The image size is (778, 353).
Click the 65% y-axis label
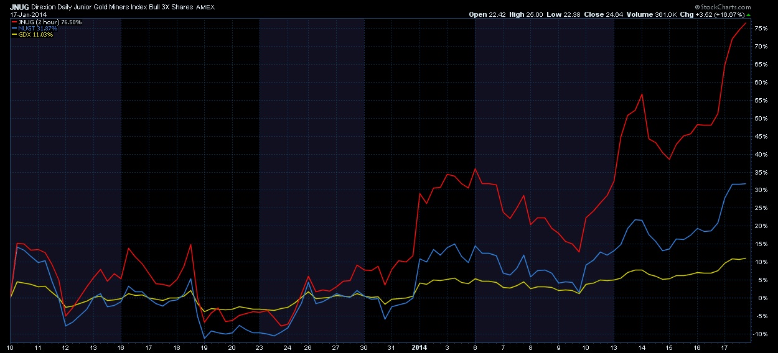click(761, 65)
